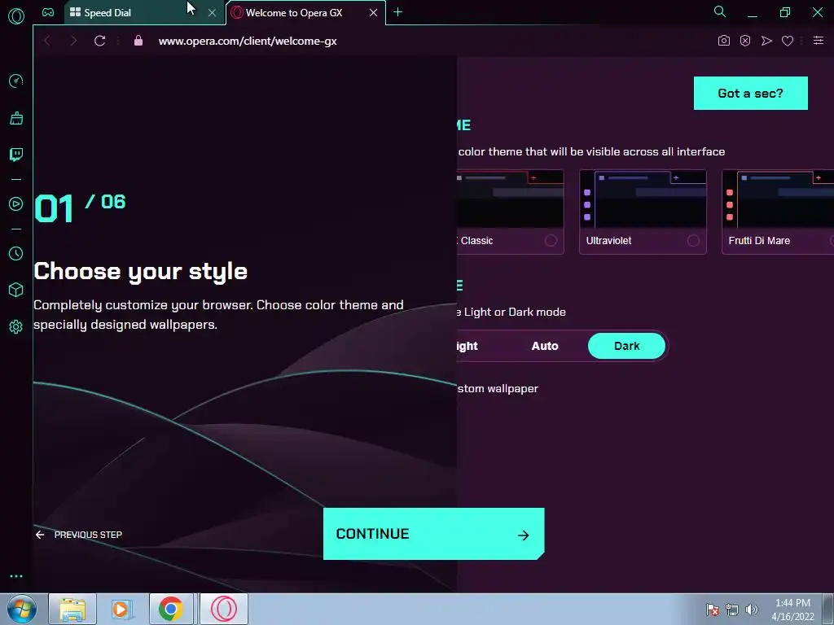Switch to the Speed Dial tab
Viewport: 834px width, 625px height.
(x=143, y=13)
